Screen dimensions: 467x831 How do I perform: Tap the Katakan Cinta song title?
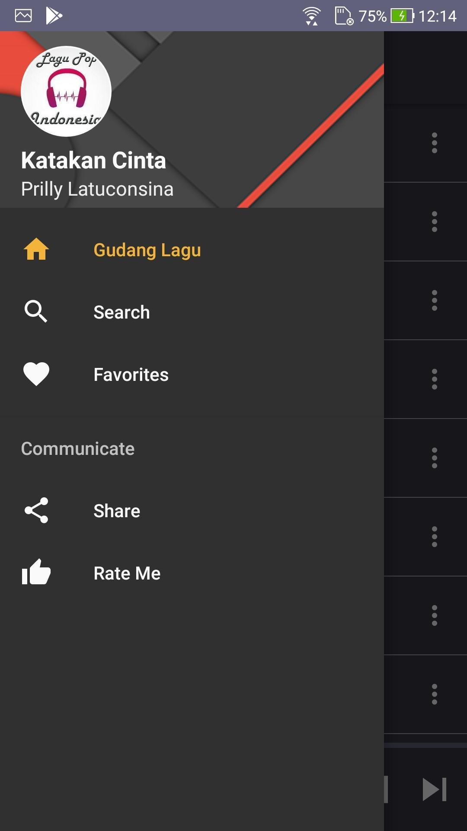click(x=93, y=161)
